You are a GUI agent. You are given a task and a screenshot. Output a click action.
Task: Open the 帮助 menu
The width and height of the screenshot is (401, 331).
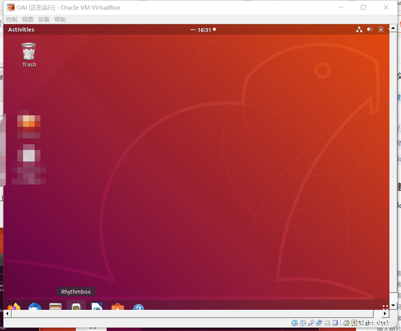[60, 19]
